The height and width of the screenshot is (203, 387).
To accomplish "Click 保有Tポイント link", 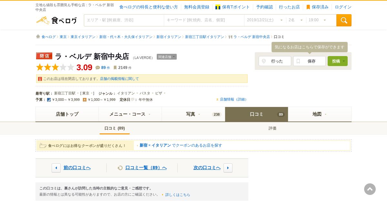I will [233, 7].
